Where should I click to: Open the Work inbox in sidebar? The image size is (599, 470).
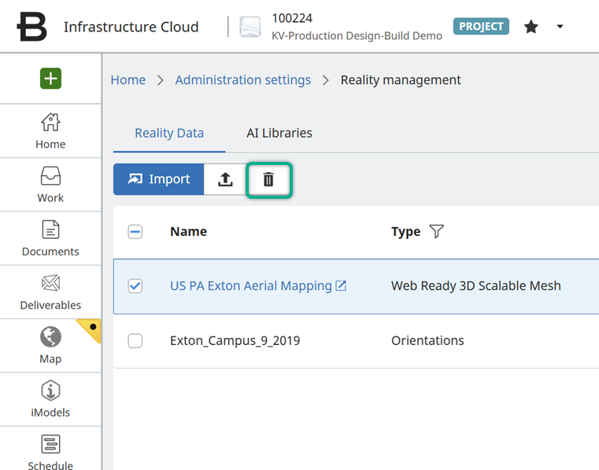pos(50,185)
